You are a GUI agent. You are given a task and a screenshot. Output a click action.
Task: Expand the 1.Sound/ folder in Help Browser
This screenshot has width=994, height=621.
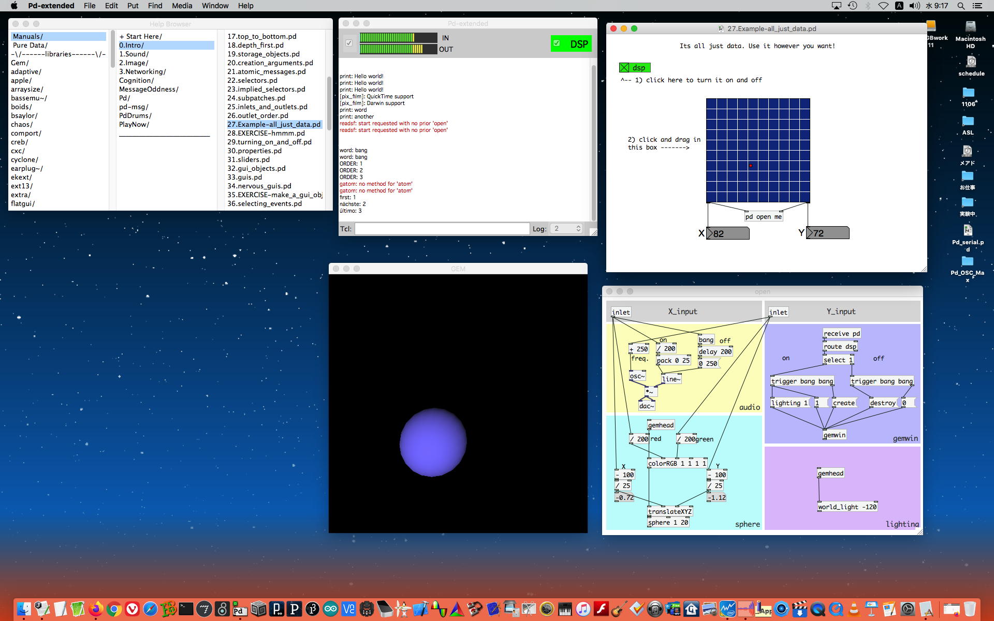(134, 54)
